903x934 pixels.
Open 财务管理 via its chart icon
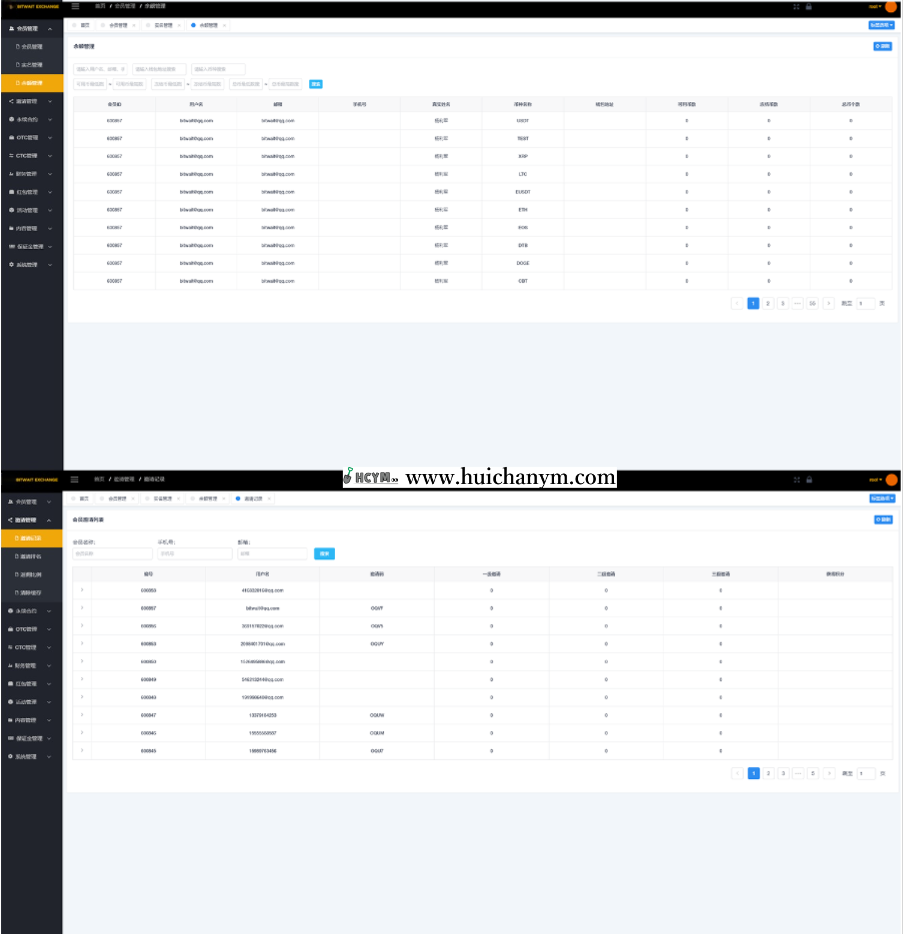pos(10,174)
